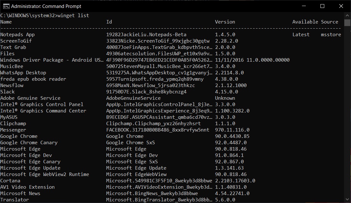This screenshot has width=351, height=203.
Task: Click the 'Google Chrome' name entry
Action: point(19,136)
